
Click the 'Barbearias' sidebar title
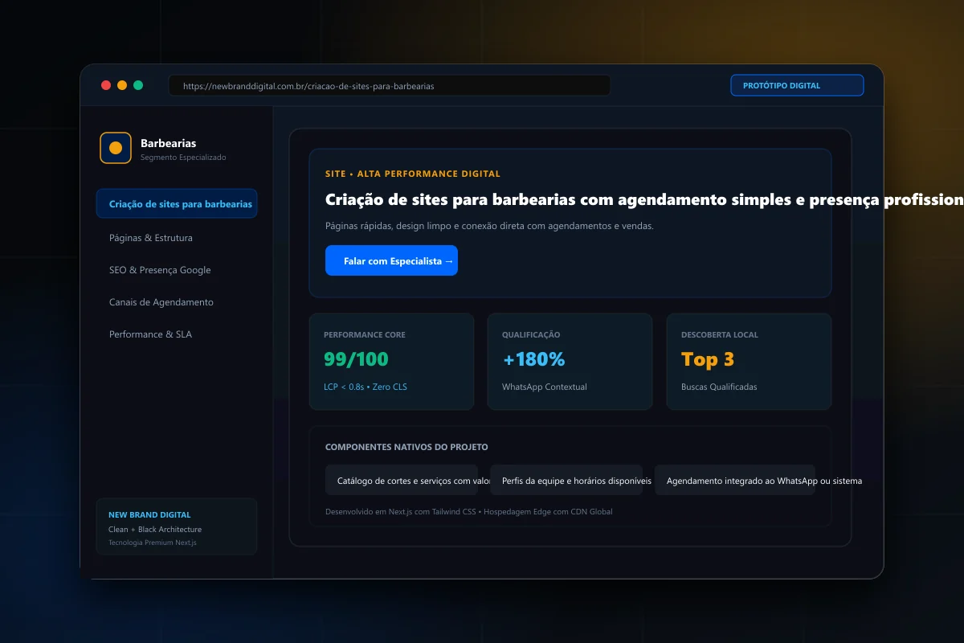coord(168,143)
